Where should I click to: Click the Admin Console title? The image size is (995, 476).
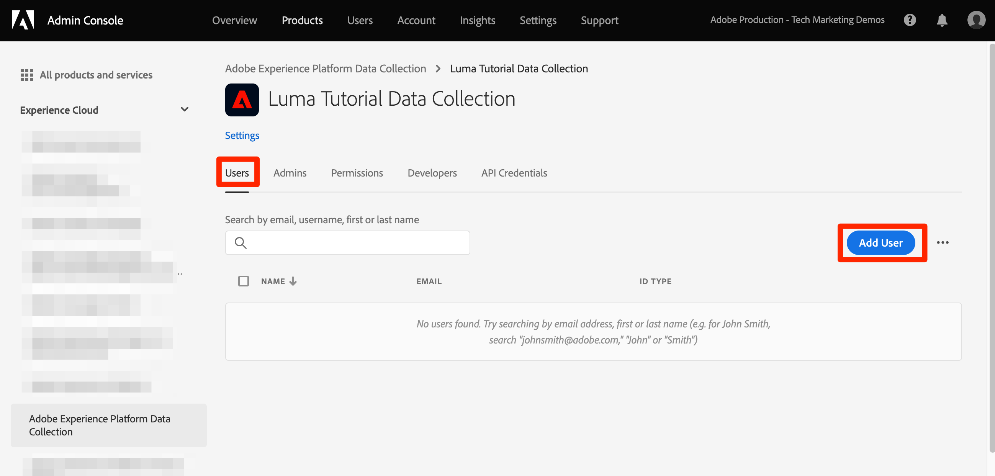[x=85, y=20]
